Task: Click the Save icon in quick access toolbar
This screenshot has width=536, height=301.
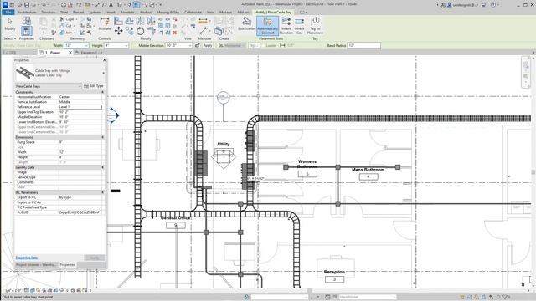Action: coord(26,5)
